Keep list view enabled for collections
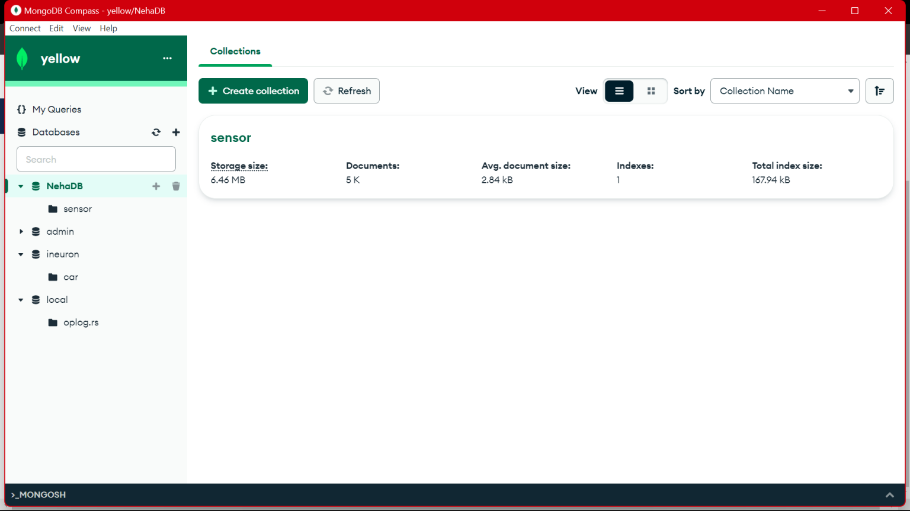 (x=619, y=90)
